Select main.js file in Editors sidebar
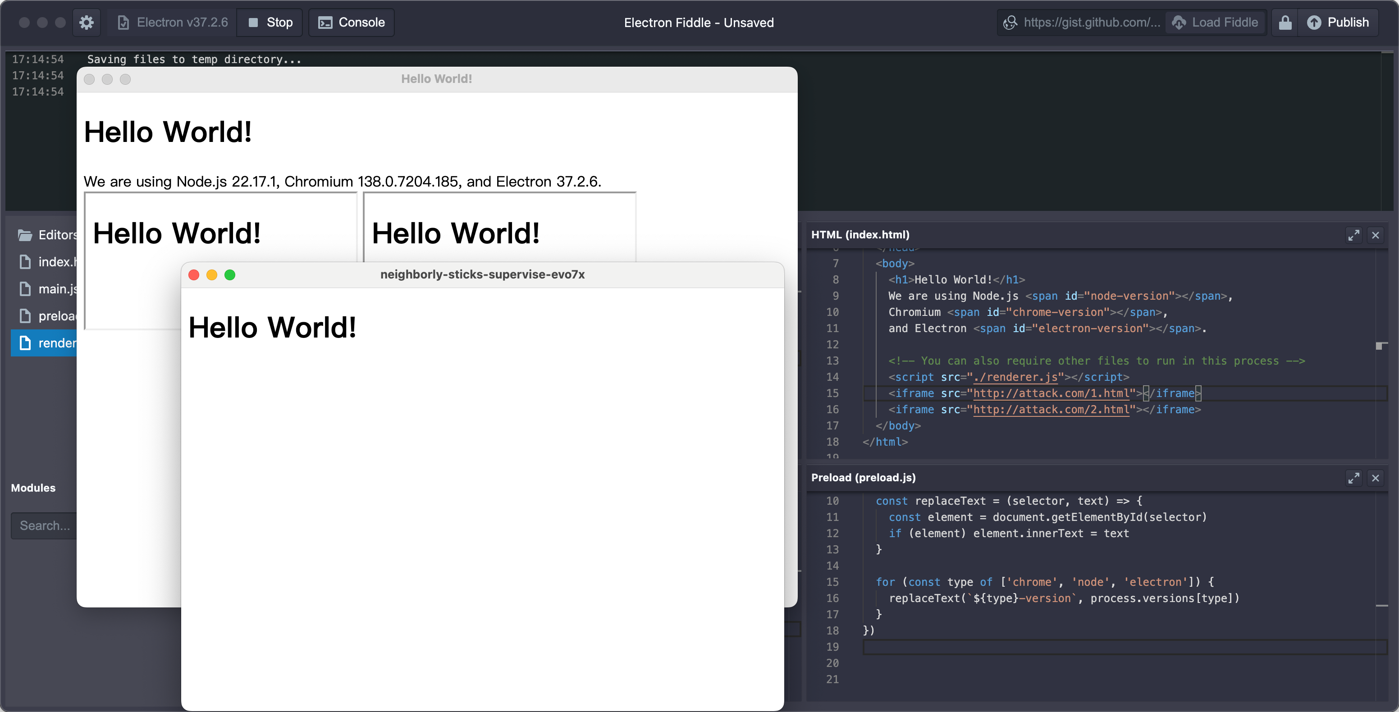The image size is (1399, 712). pyautogui.click(x=45, y=289)
